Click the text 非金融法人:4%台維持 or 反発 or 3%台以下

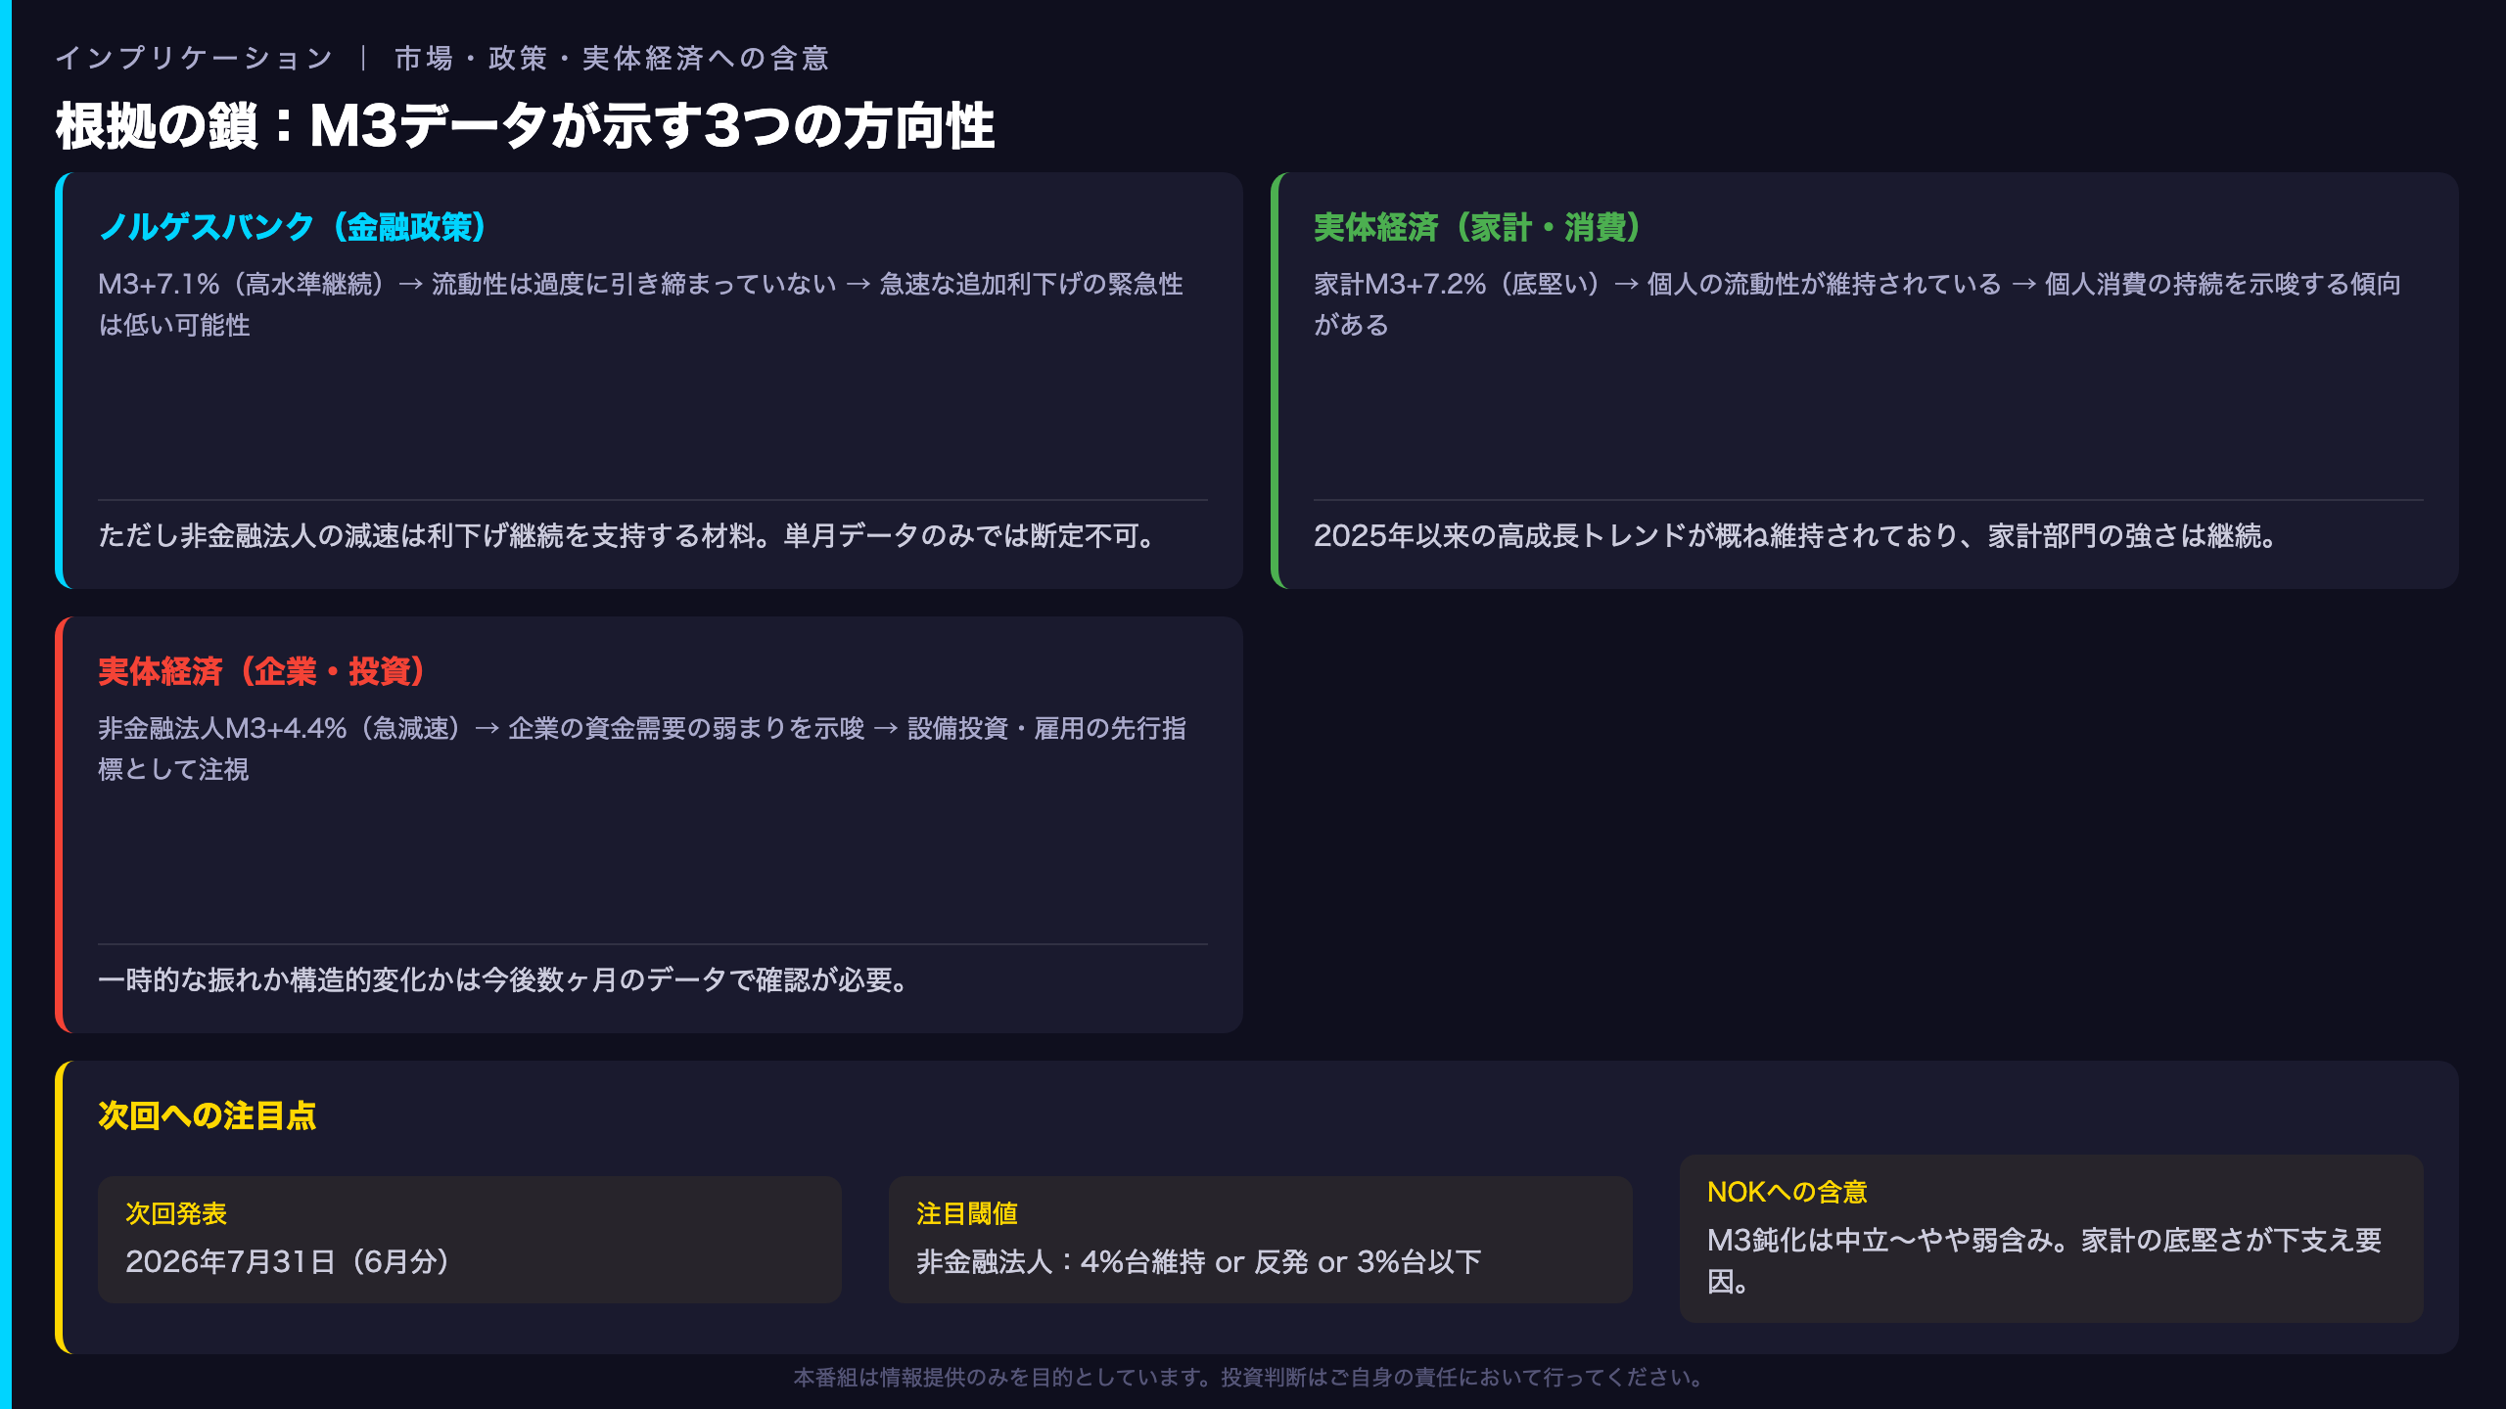(1199, 1261)
